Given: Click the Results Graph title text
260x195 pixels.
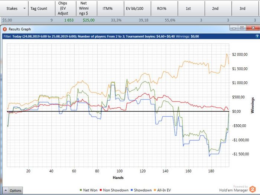Looking at the screenshot, I should point(20,29).
